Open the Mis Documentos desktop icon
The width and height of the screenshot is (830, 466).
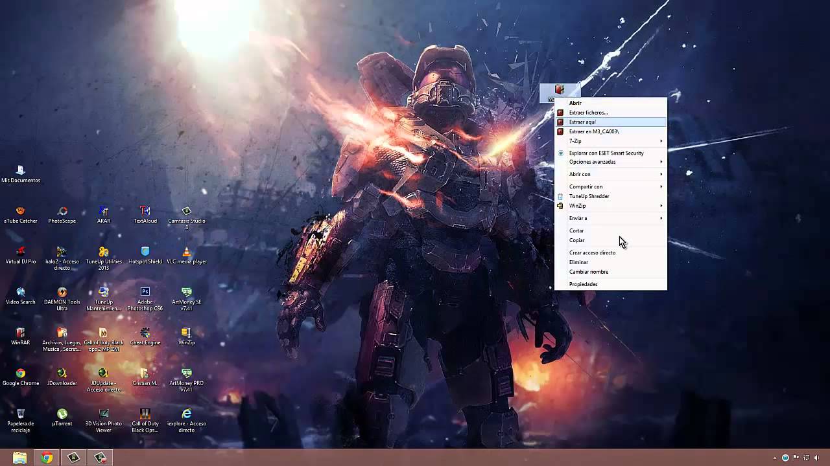click(x=21, y=173)
